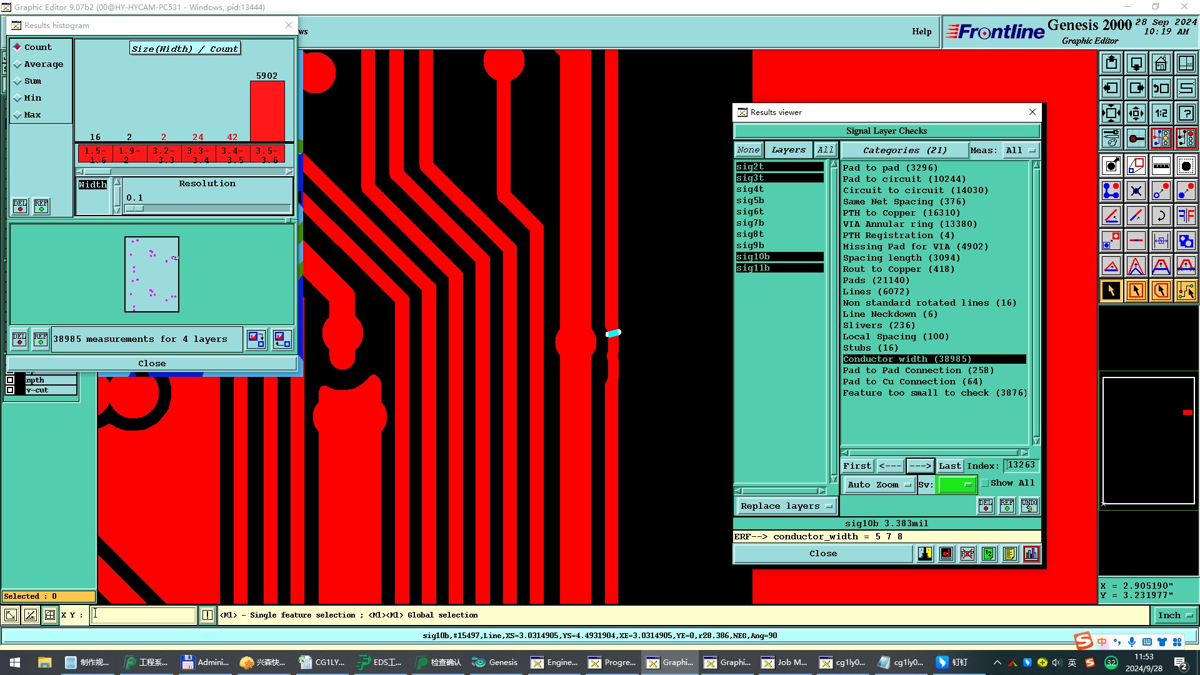Click Close in Results histogram window
Screen dimensions: 1200x675
pos(152,363)
